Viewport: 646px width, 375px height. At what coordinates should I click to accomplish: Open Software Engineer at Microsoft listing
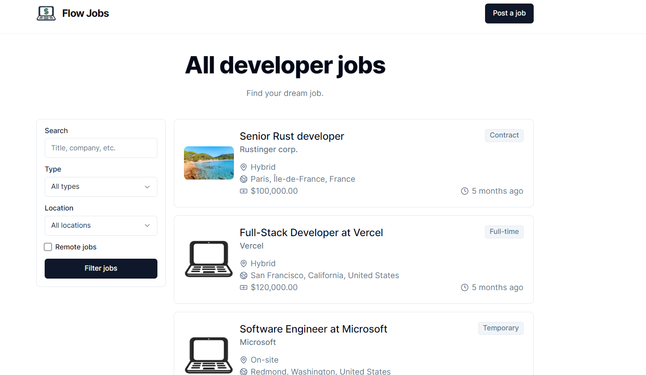(313, 329)
